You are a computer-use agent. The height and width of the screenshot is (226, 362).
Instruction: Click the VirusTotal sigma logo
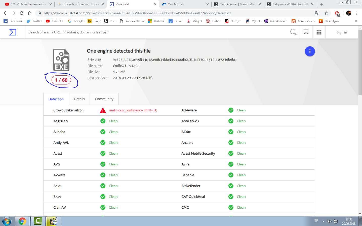(x=13, y=32)
